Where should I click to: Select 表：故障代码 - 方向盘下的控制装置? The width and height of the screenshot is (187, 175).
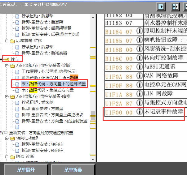54,84
